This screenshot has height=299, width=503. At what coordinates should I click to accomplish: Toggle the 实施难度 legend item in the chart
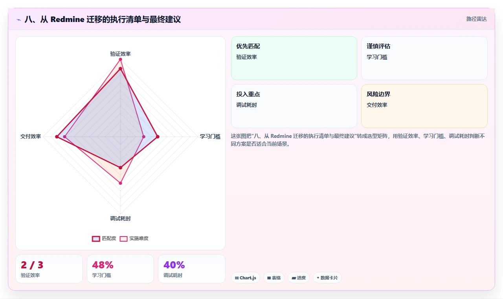[x=134, y=238]
